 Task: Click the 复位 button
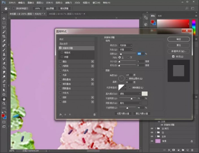coord(179,45)
